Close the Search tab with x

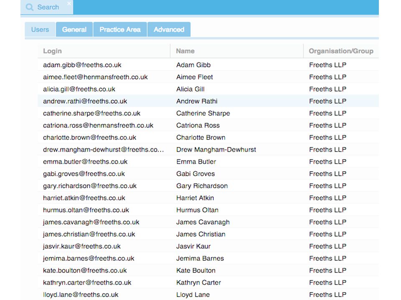point(69,3)
